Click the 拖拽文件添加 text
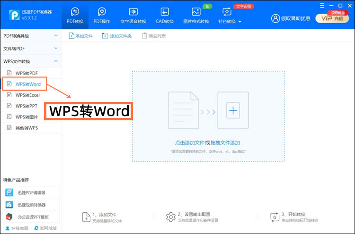 tap(225, 143)
